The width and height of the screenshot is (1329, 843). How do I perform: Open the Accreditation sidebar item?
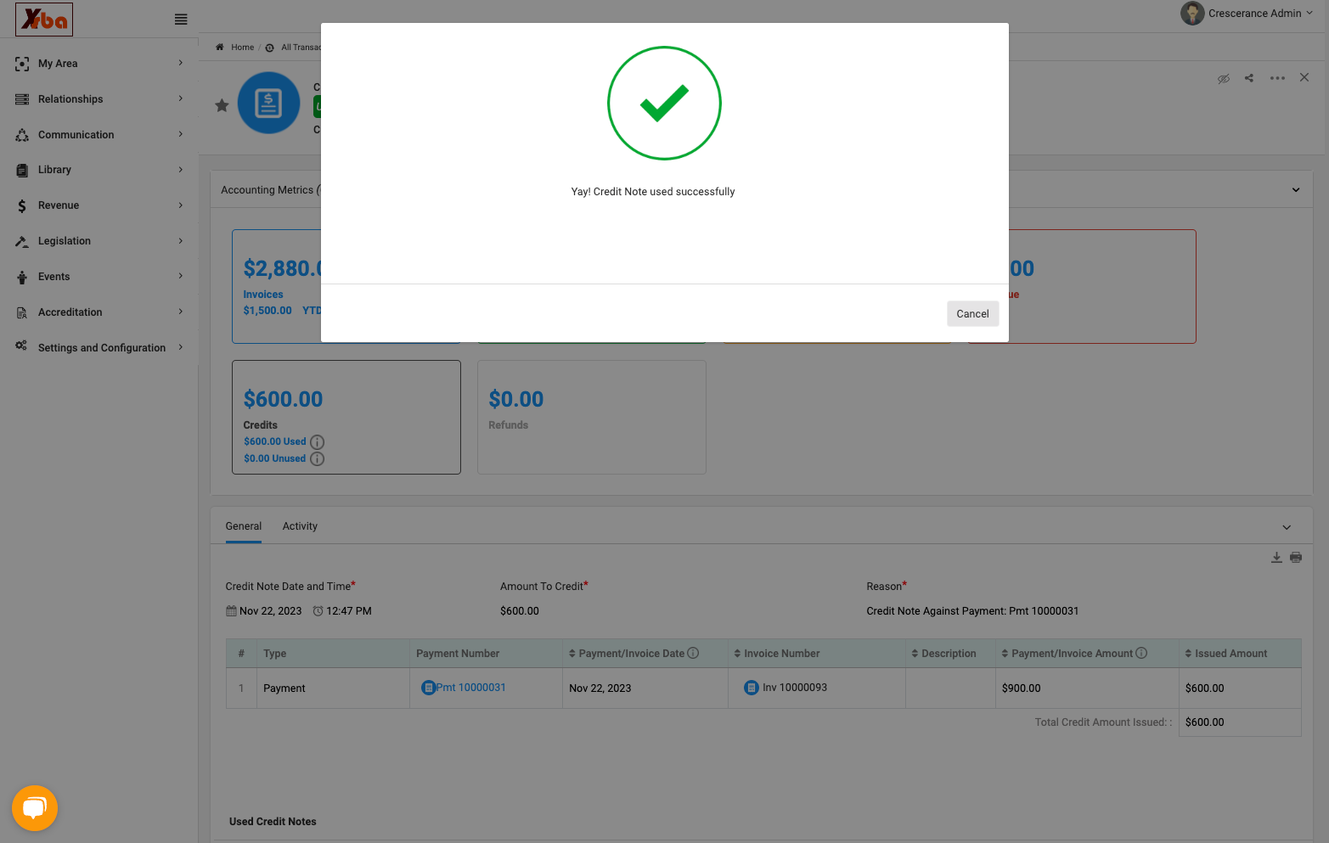coord(99,312)
